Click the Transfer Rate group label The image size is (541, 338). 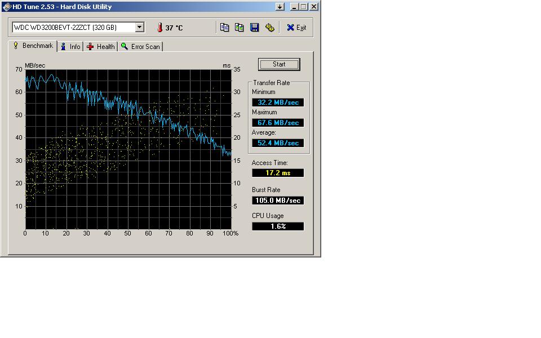[271, 83]
